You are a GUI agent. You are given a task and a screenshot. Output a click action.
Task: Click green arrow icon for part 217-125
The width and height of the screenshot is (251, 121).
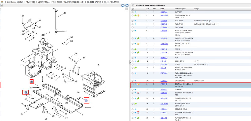[136, 68]
